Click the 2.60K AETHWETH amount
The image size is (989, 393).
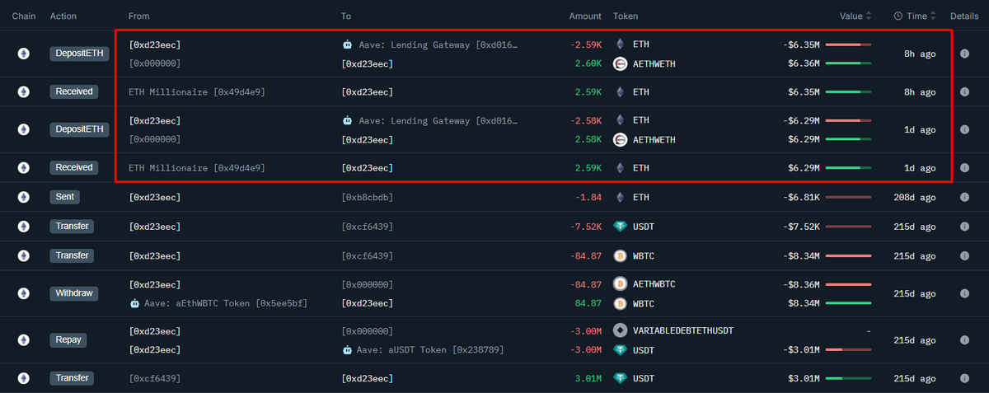point(589,63)
